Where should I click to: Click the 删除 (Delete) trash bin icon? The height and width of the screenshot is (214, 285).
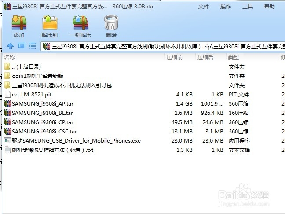(111, 22)
